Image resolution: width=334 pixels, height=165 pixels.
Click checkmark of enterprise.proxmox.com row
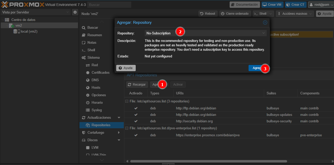click(x=136, y=135)
